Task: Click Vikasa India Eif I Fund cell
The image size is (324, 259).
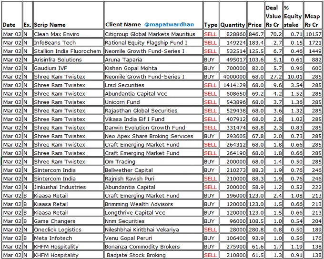Action: [x=153, y=119]
